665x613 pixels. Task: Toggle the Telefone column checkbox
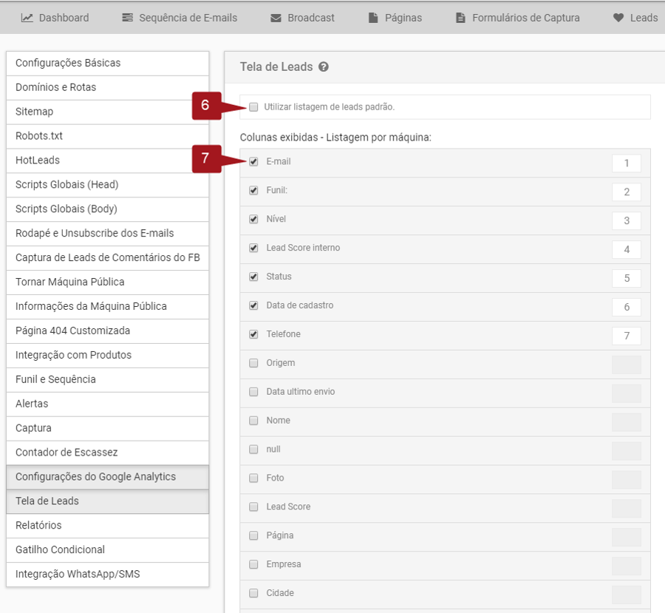[x=253, y=335]
